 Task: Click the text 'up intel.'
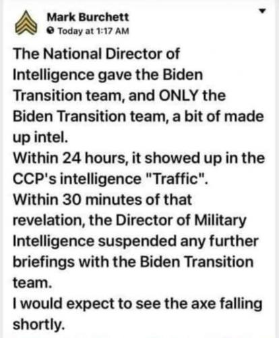point(40,138)
